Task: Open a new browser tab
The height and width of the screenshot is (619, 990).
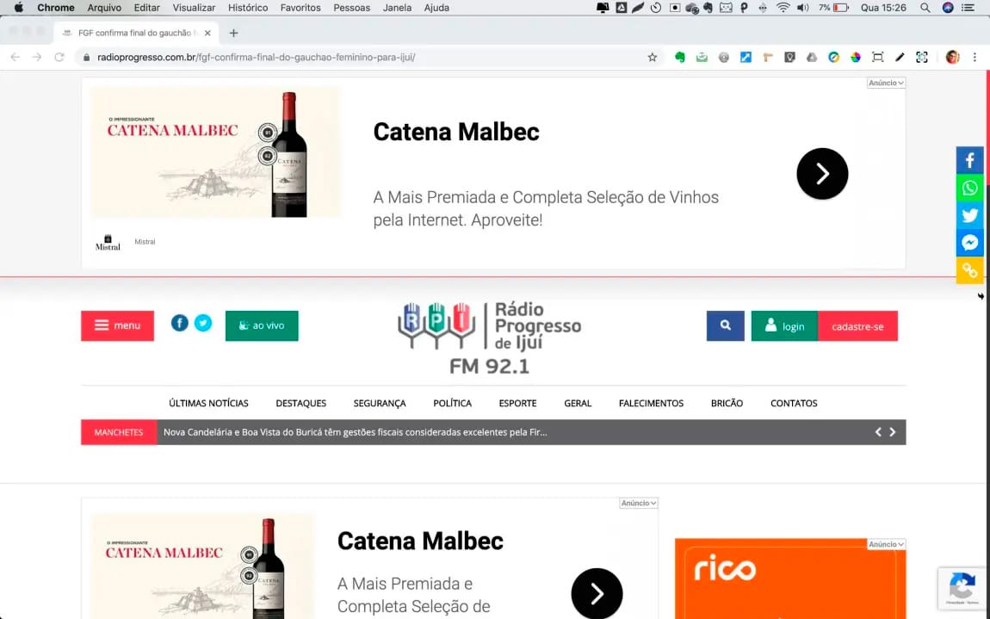Action: 233,33
